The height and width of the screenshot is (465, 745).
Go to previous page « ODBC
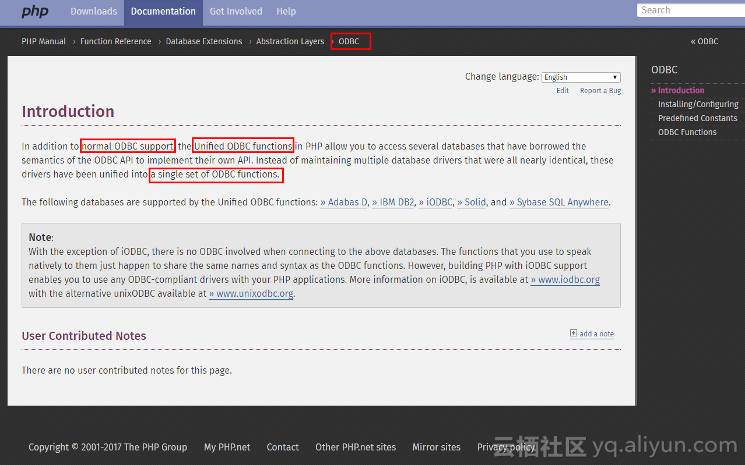[704, 41]
